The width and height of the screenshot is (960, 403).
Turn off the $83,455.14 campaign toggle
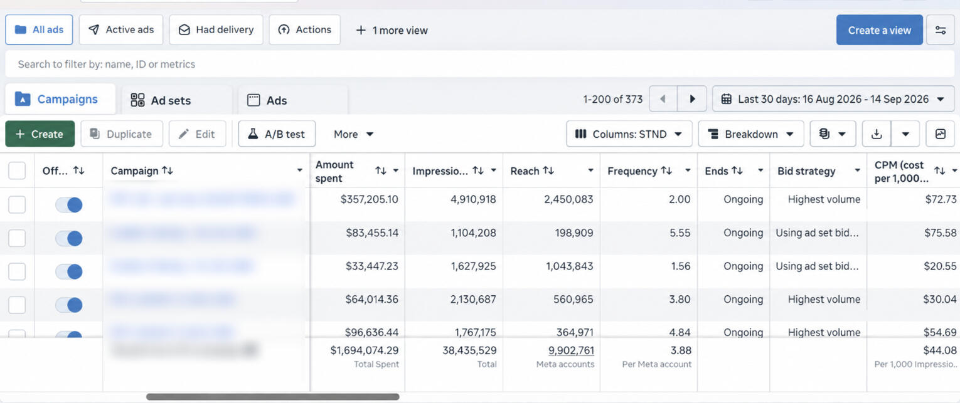pyautogui.click(x=69, y=238)
